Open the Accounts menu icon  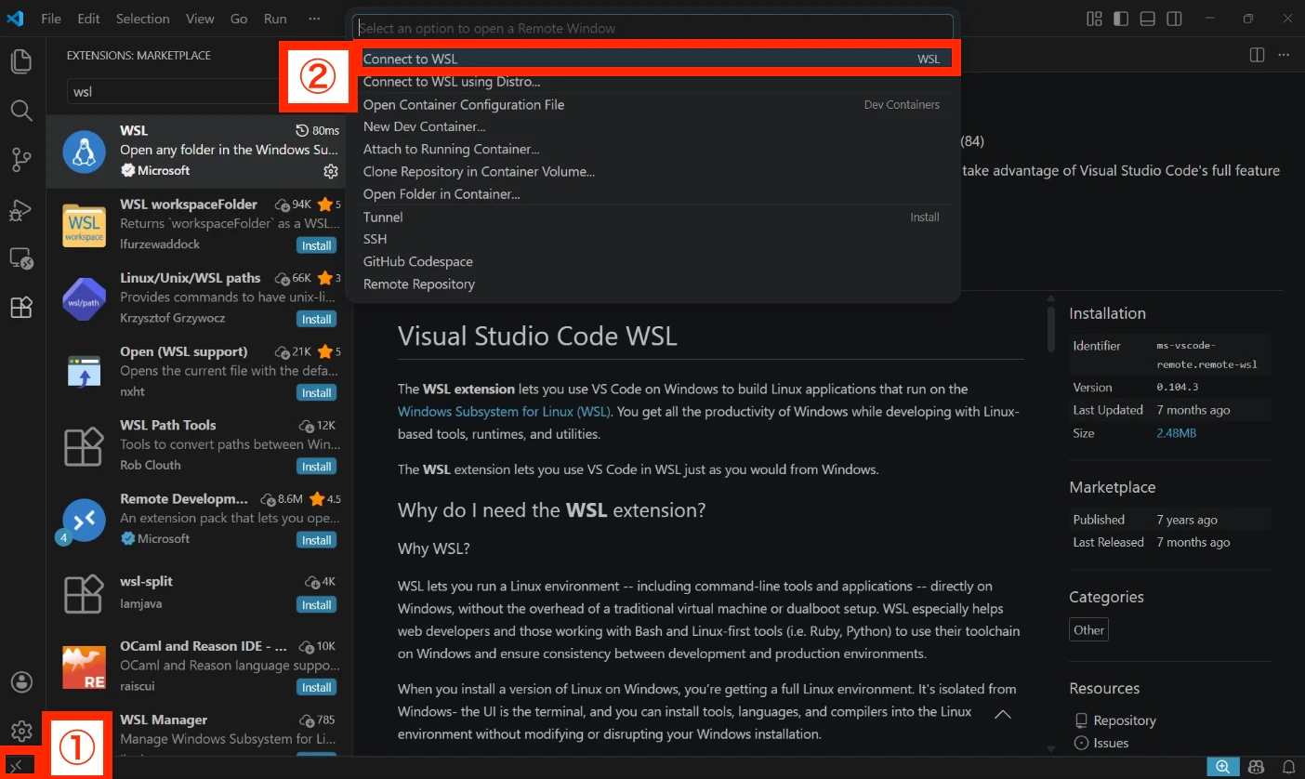21,682
